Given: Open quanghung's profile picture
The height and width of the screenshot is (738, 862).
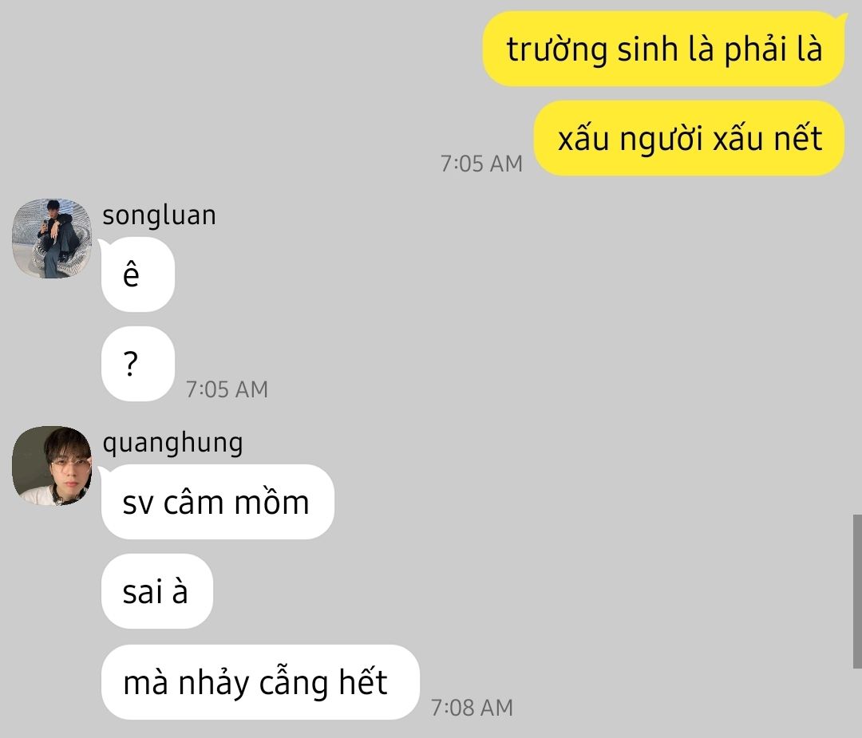Looking at the screenshot, I should (x=52, y=465).
